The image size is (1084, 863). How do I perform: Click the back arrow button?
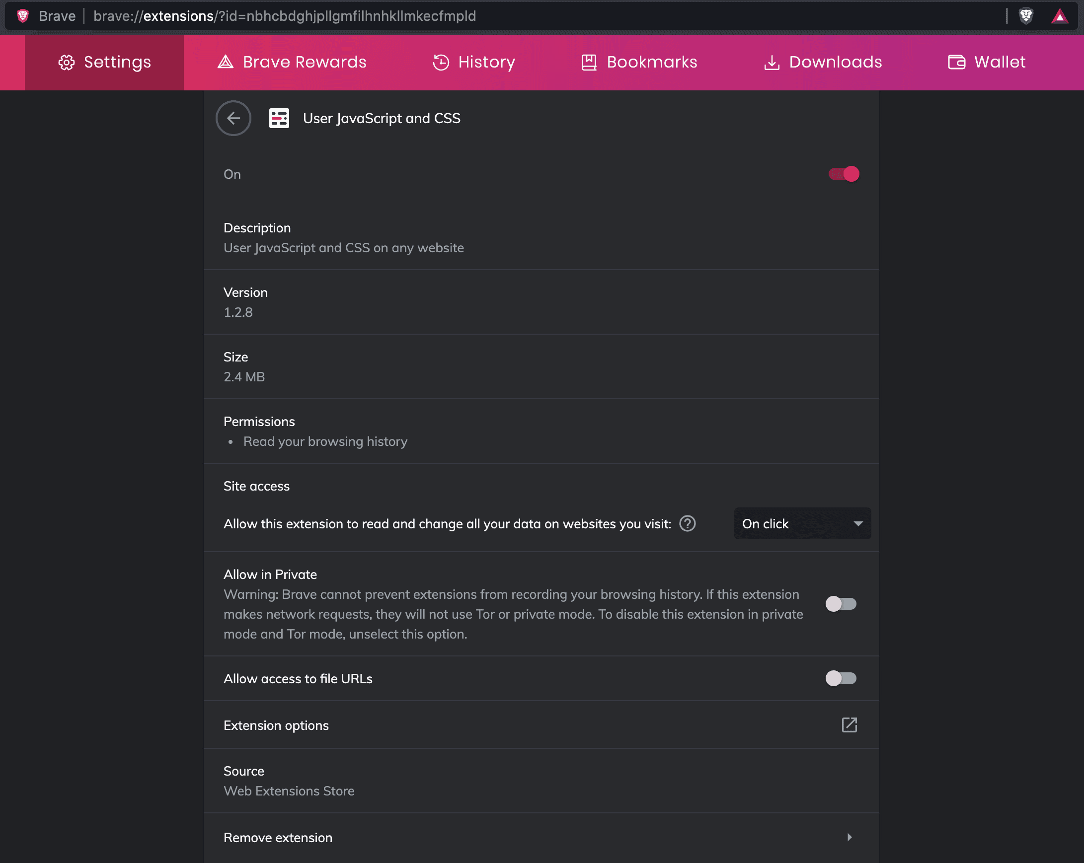tap(233, 118)
